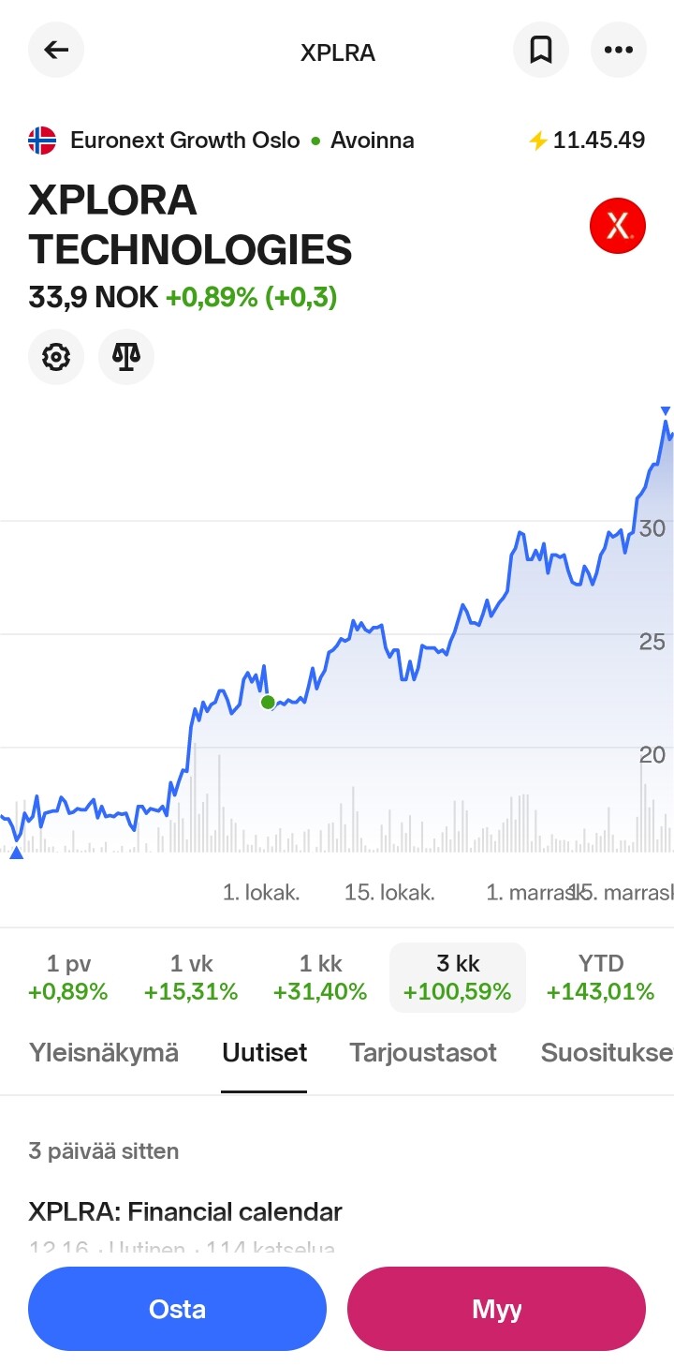Open the compare scales icon

click(x=126, y=357)
